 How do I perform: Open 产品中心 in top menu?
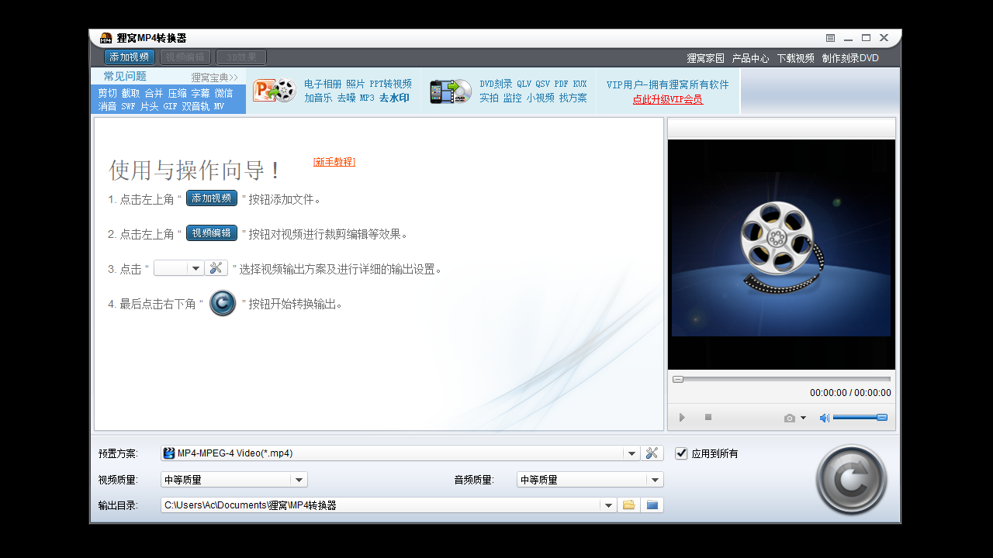pyautogui.click(x=750, y=58)
